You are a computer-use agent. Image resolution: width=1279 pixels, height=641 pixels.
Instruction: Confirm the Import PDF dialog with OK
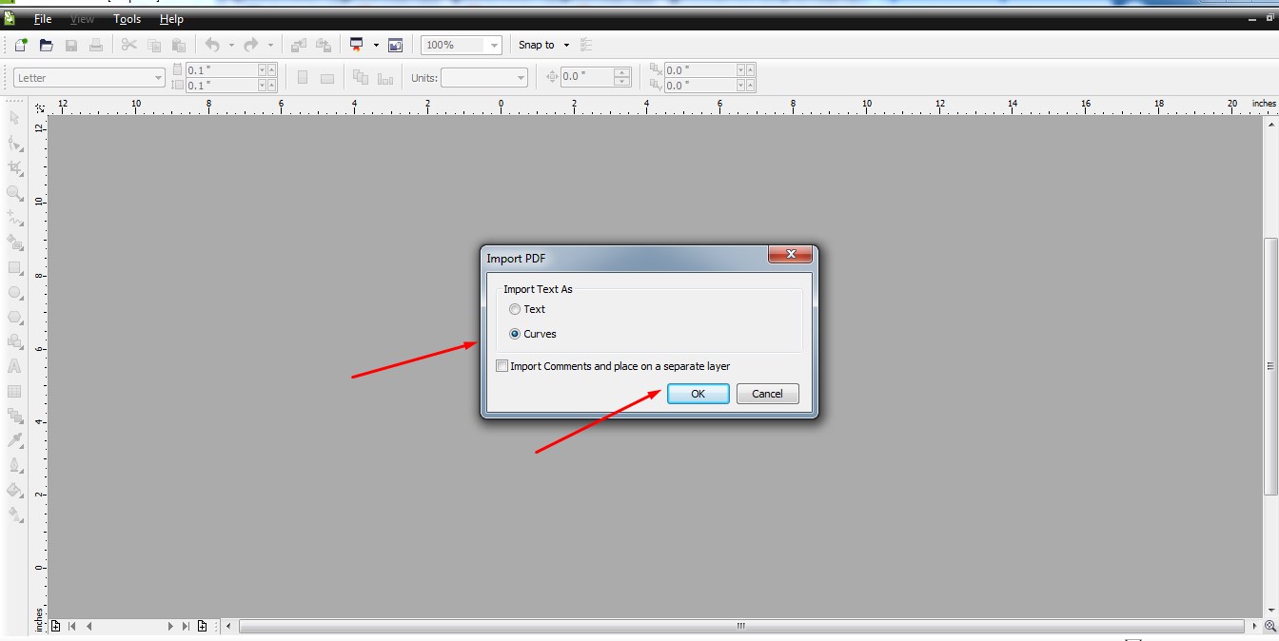pos(698,394)
